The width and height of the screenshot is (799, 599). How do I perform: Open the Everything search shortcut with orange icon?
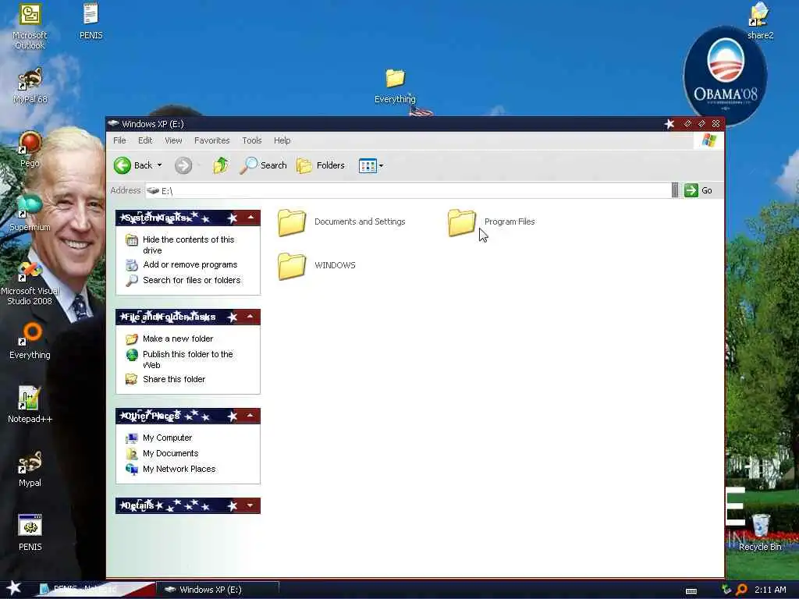(x=30, y=342)
